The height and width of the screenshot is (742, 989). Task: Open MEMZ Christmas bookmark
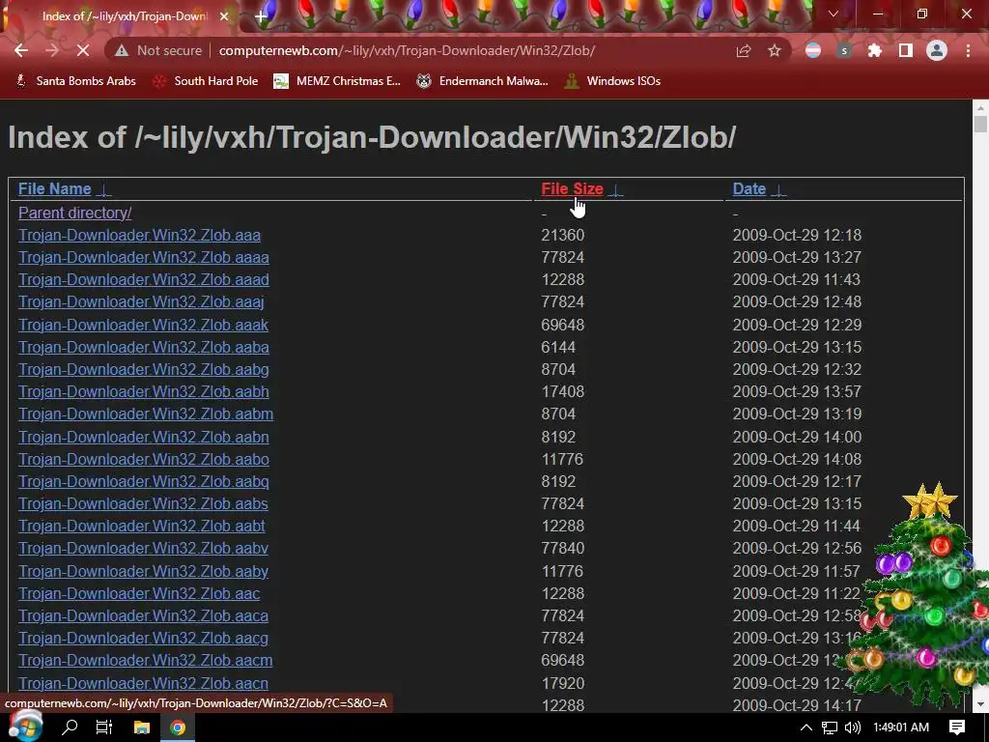coord(337,81)
